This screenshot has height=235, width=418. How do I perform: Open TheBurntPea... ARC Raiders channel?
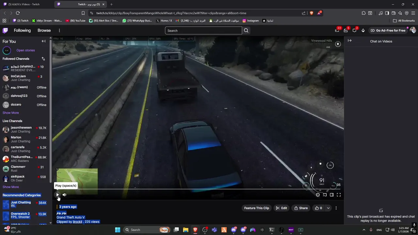[x=24, y=159]
